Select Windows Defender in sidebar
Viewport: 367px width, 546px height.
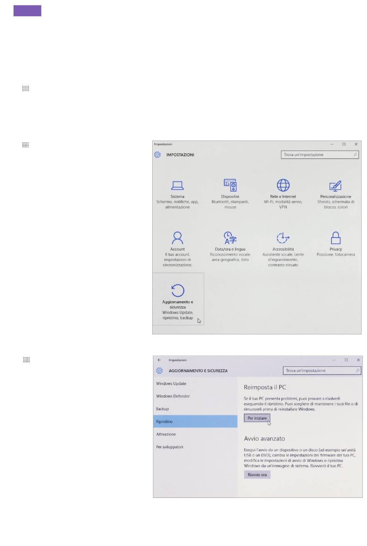tap(173, 396)
